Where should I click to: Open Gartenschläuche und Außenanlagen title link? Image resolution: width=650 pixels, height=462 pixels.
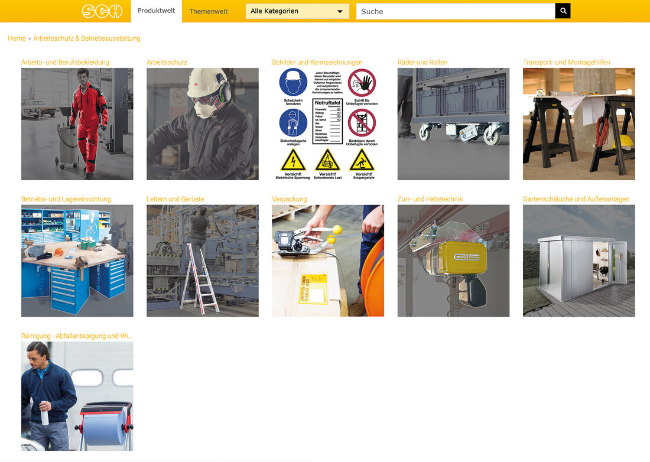click(576, 199)
